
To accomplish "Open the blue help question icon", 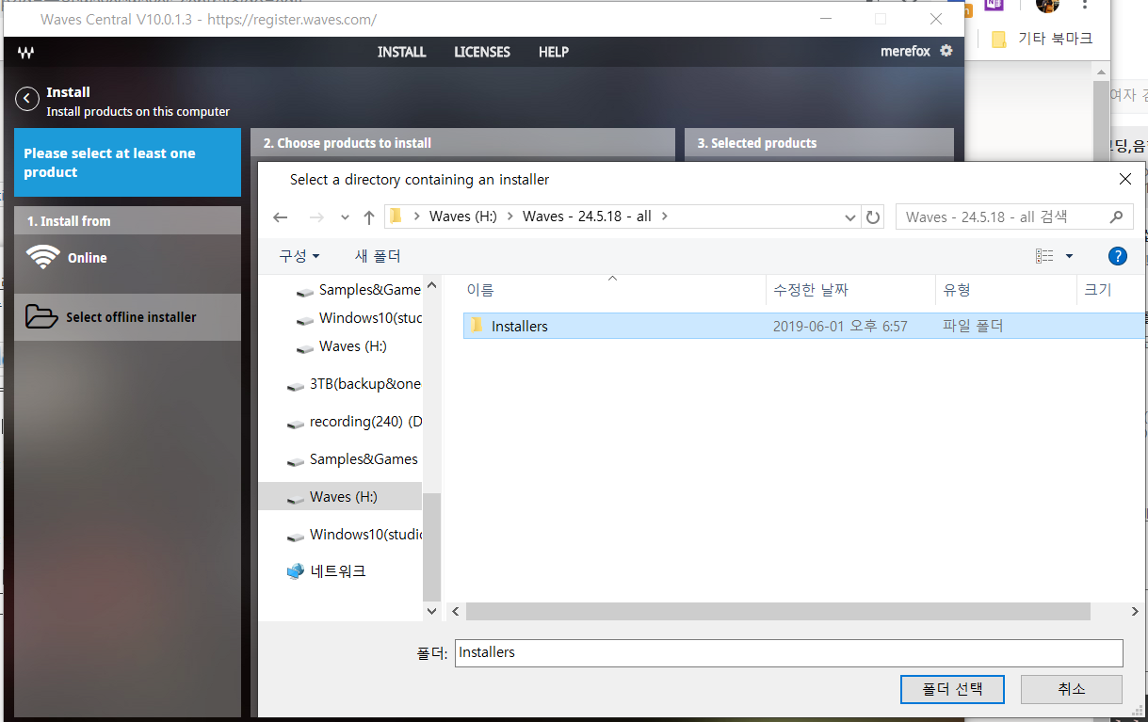I will click(1118, 256).
